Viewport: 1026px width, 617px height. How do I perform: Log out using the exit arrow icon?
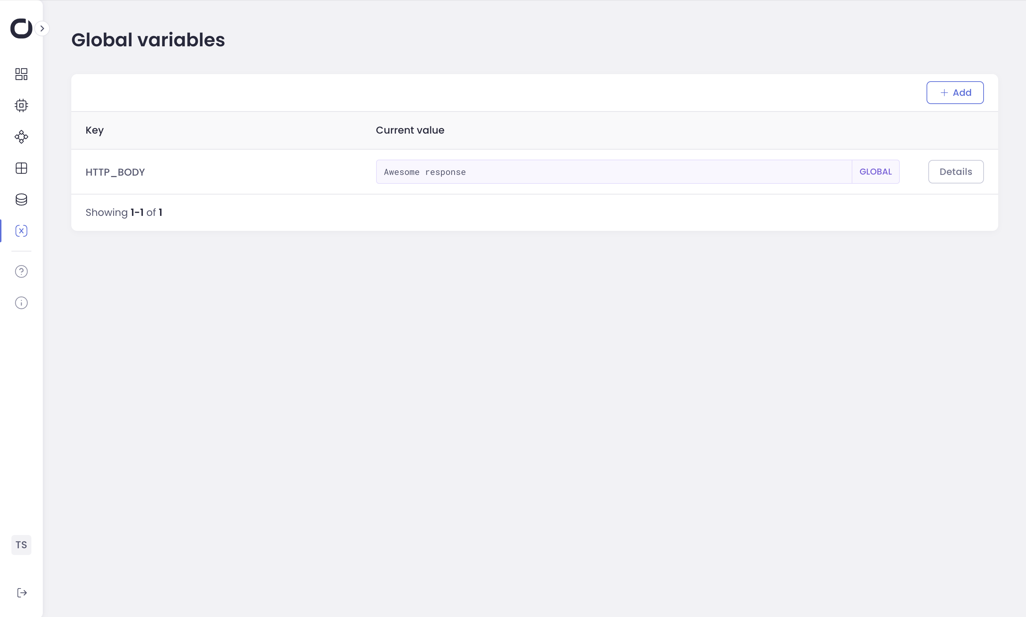tap(22, 592)
